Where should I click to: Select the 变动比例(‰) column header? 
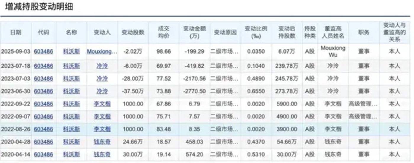(x=256, y=33)
